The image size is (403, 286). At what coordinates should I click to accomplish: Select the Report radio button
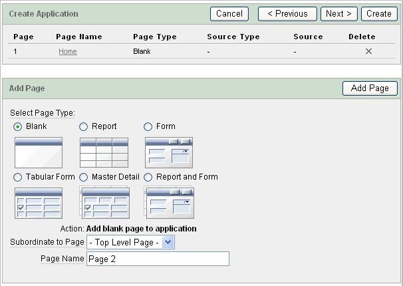[x=84, y=126]
